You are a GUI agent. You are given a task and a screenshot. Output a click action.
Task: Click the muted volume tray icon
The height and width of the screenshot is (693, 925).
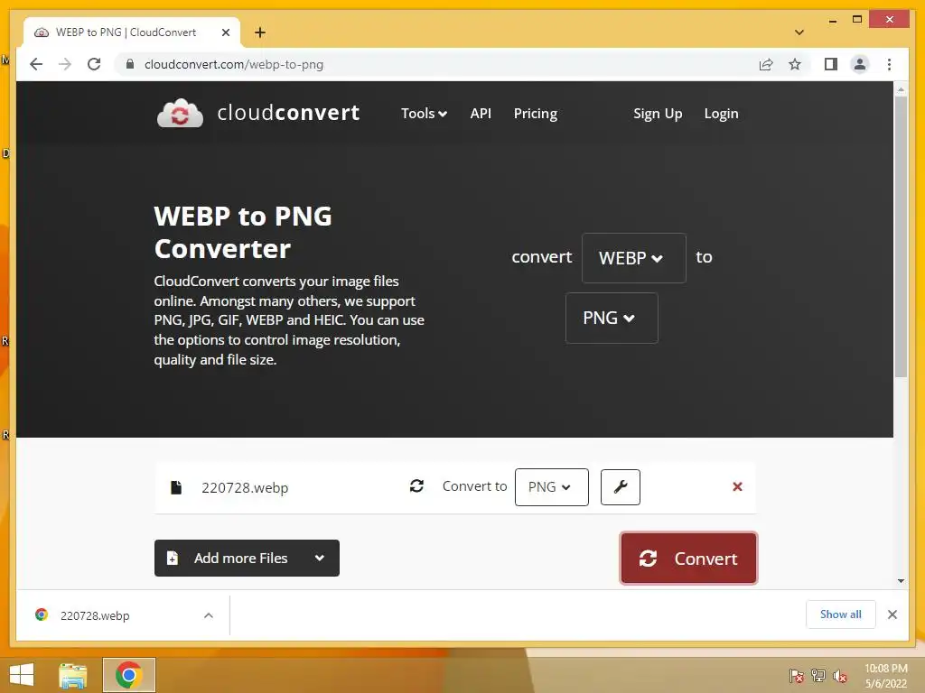click(840, 675)
